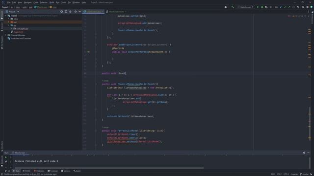The image size is (314, 176).
Task: Toggle the Problems tool window
Action: click(39, 171)
